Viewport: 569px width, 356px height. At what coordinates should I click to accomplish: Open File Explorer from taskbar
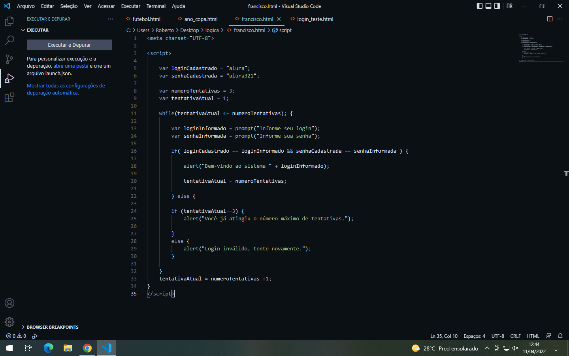pyautogui.click(x=68, y=348)
